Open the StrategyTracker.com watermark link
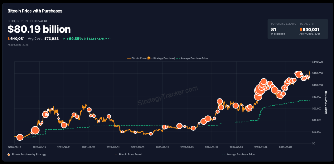The width and height of the screenshot is (334, 164). point(168,96)
